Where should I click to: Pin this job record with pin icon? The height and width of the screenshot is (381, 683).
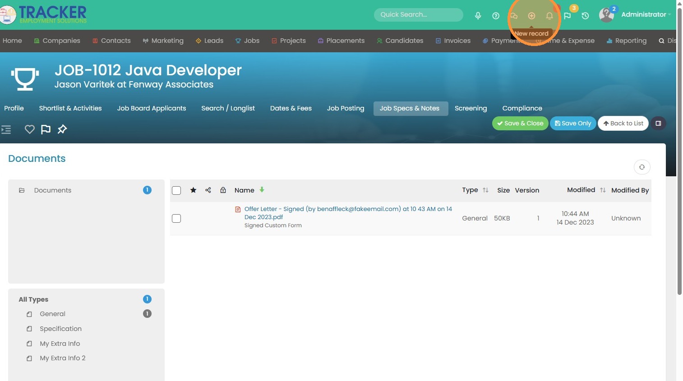[62, 129]
